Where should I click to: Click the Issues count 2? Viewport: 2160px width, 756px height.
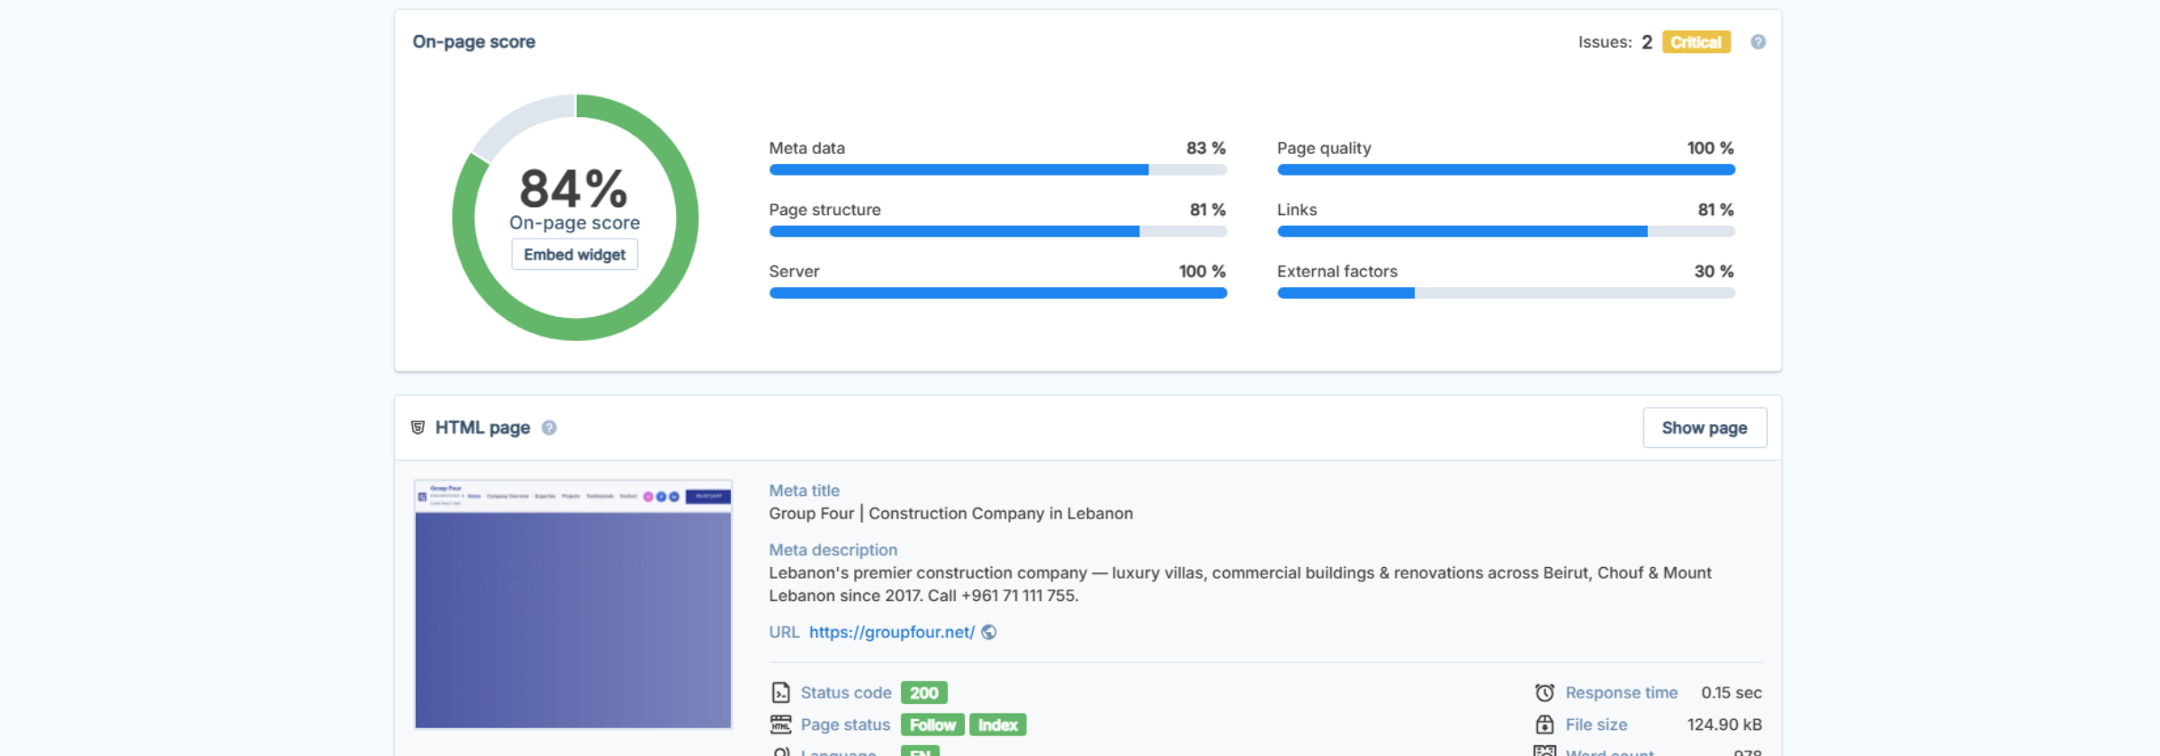[x=1646, y=42]
